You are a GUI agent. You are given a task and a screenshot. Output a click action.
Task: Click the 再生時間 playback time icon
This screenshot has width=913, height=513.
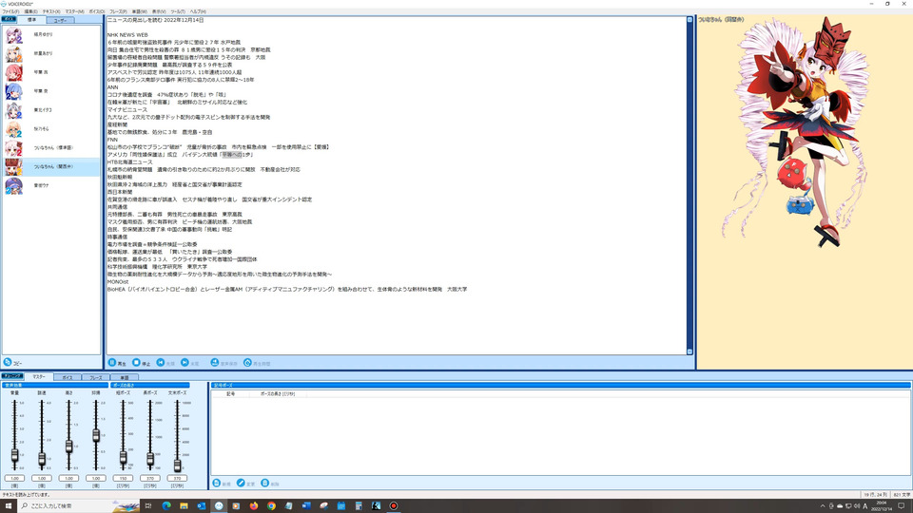tap(247, 362)
